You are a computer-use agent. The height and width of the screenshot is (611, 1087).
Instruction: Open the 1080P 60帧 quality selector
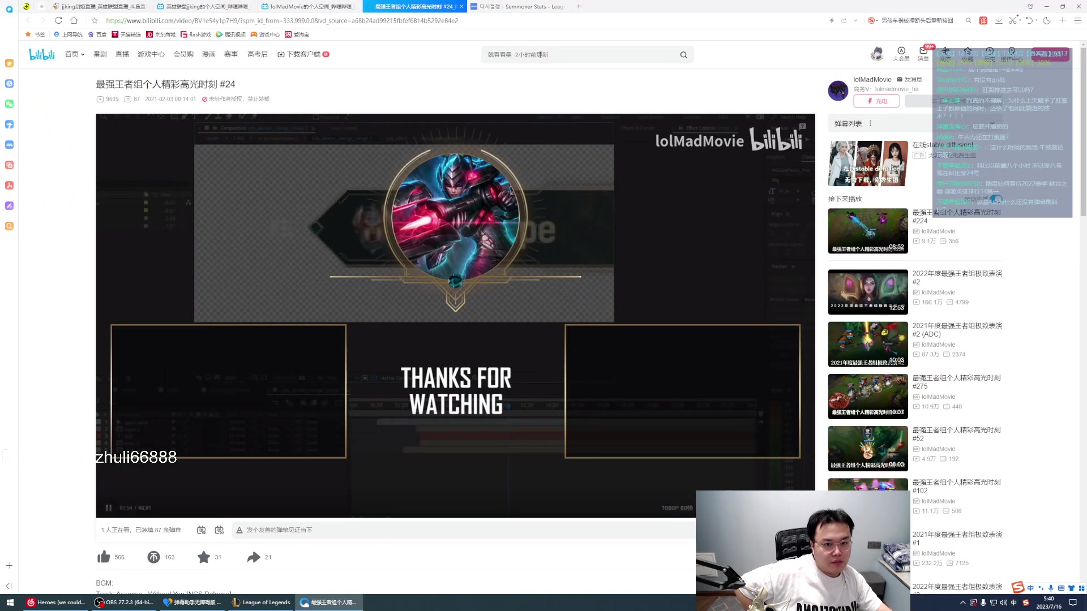click(677, 508)
